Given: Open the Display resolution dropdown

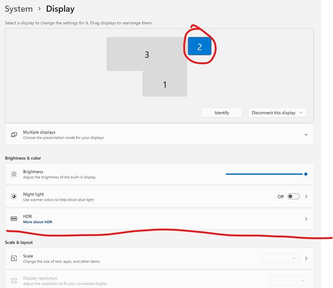Looking at the screenshot, I should click(289, 281).
